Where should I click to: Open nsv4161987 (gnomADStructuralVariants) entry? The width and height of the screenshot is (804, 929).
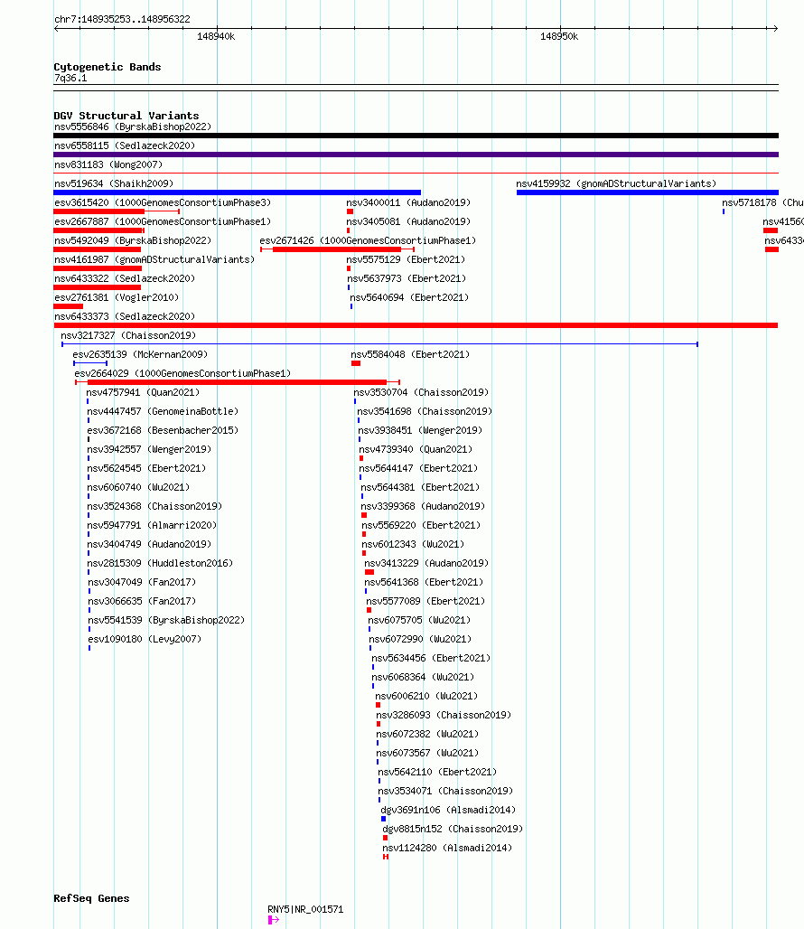[x=154, y=259]
